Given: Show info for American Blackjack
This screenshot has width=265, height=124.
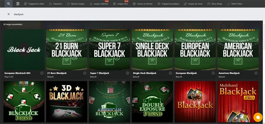Looking at the screenshot, I should 256,73.
